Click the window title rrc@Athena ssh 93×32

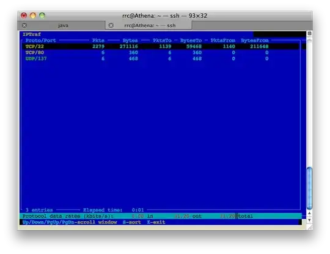[164, 15]
